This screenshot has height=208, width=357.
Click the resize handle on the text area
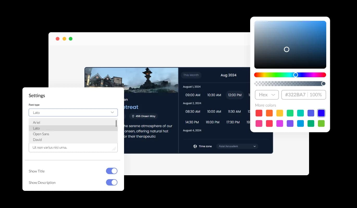(x=114, y=149)
